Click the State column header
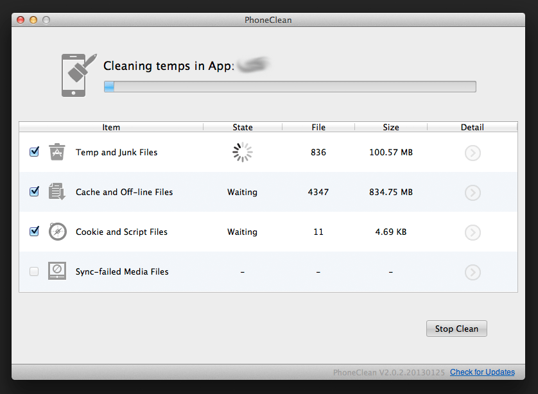Image resolution: width=538 pixels, height=394 pixels. coord(243,127)
